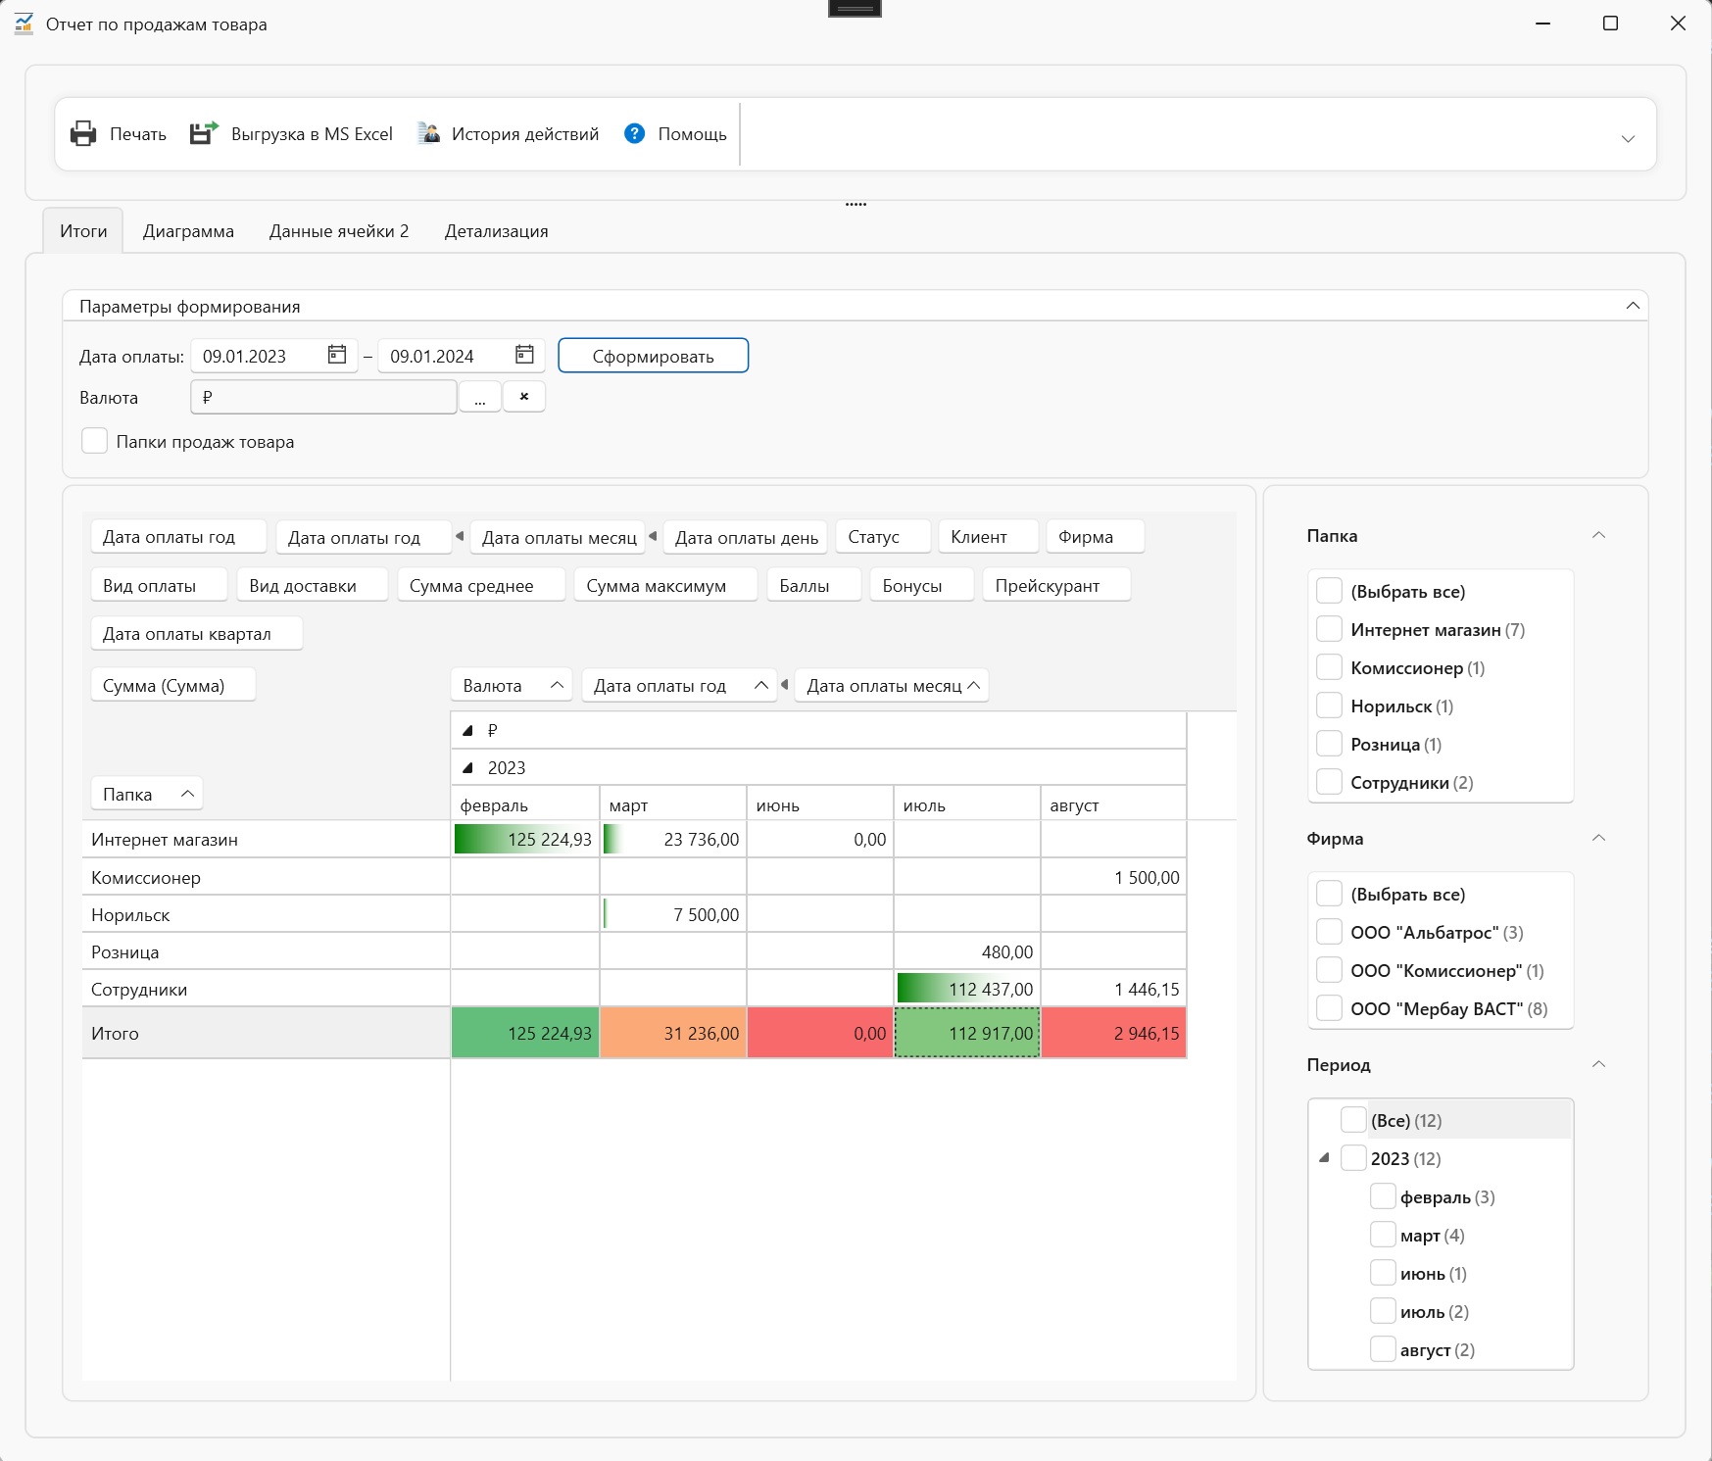The height and width of the screenshot is (1461, 1712).
Task: Check Интернет магазин (7) filter
Action: pyautogui.click(x=1329, y=629)
